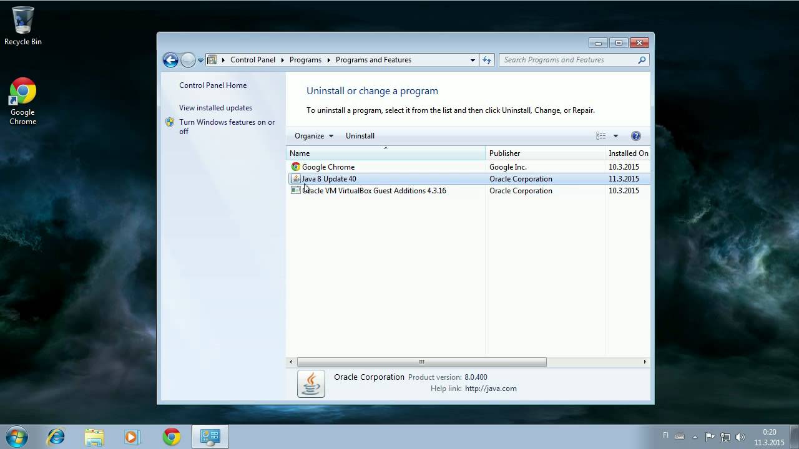Sort the list by Publisher column

coord(545,153)
